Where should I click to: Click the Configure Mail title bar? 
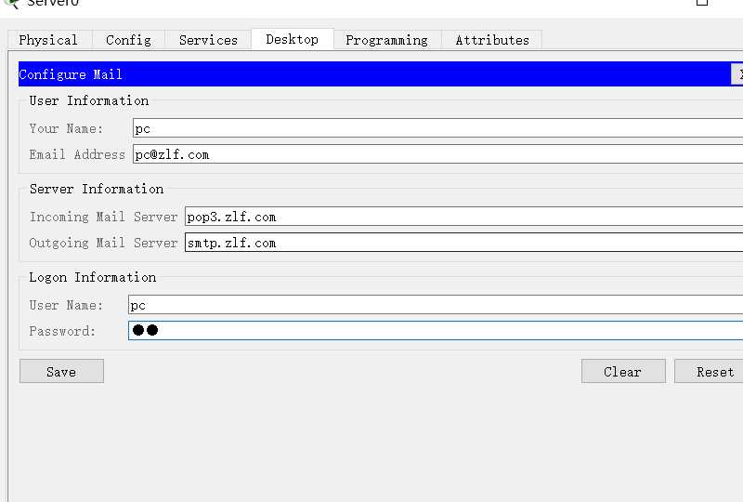[374, 74]
